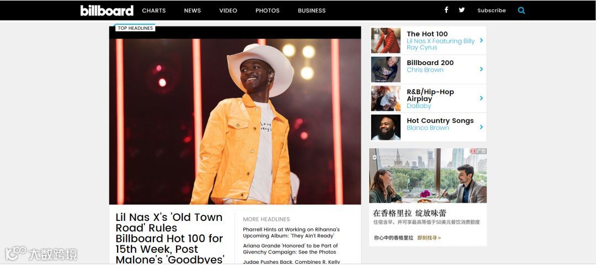Click Lil Nas X Featuring Billy Ray Cyrus
Screen dimensions: 596x265
(440, 44)
